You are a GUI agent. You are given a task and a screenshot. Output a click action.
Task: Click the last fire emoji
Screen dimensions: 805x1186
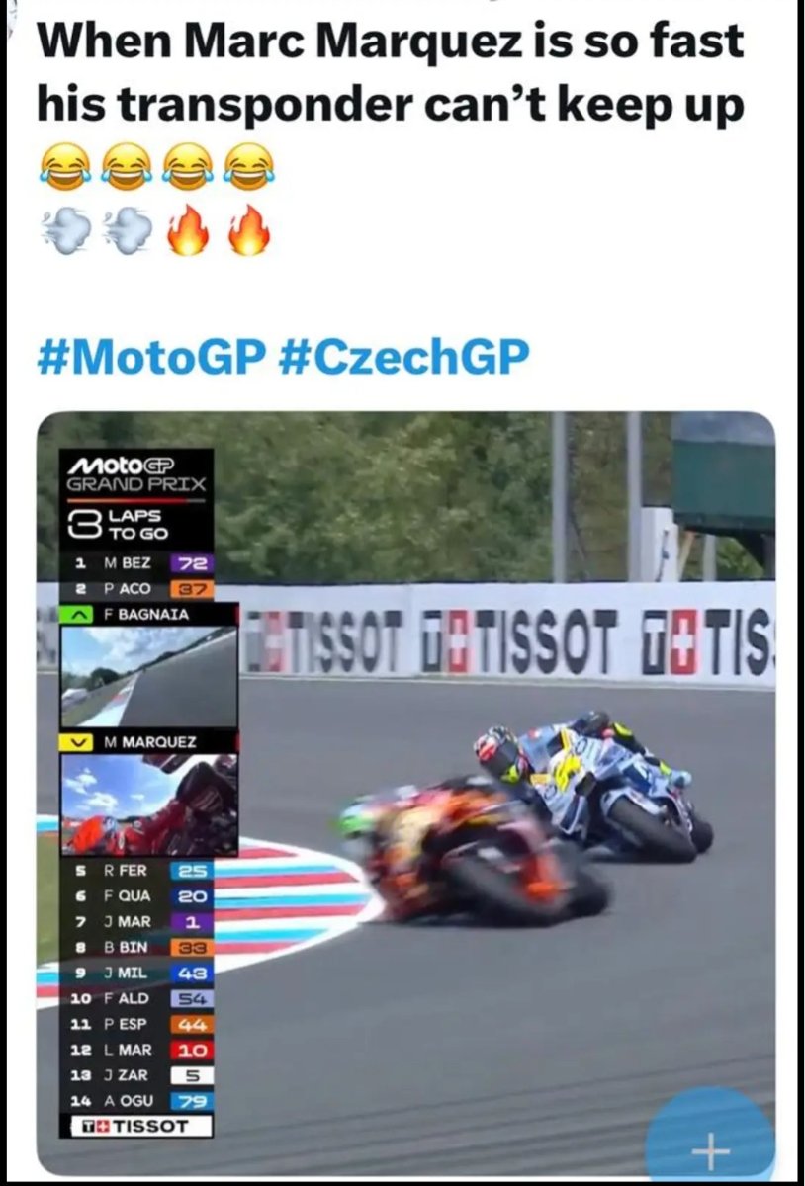(247, 230)
